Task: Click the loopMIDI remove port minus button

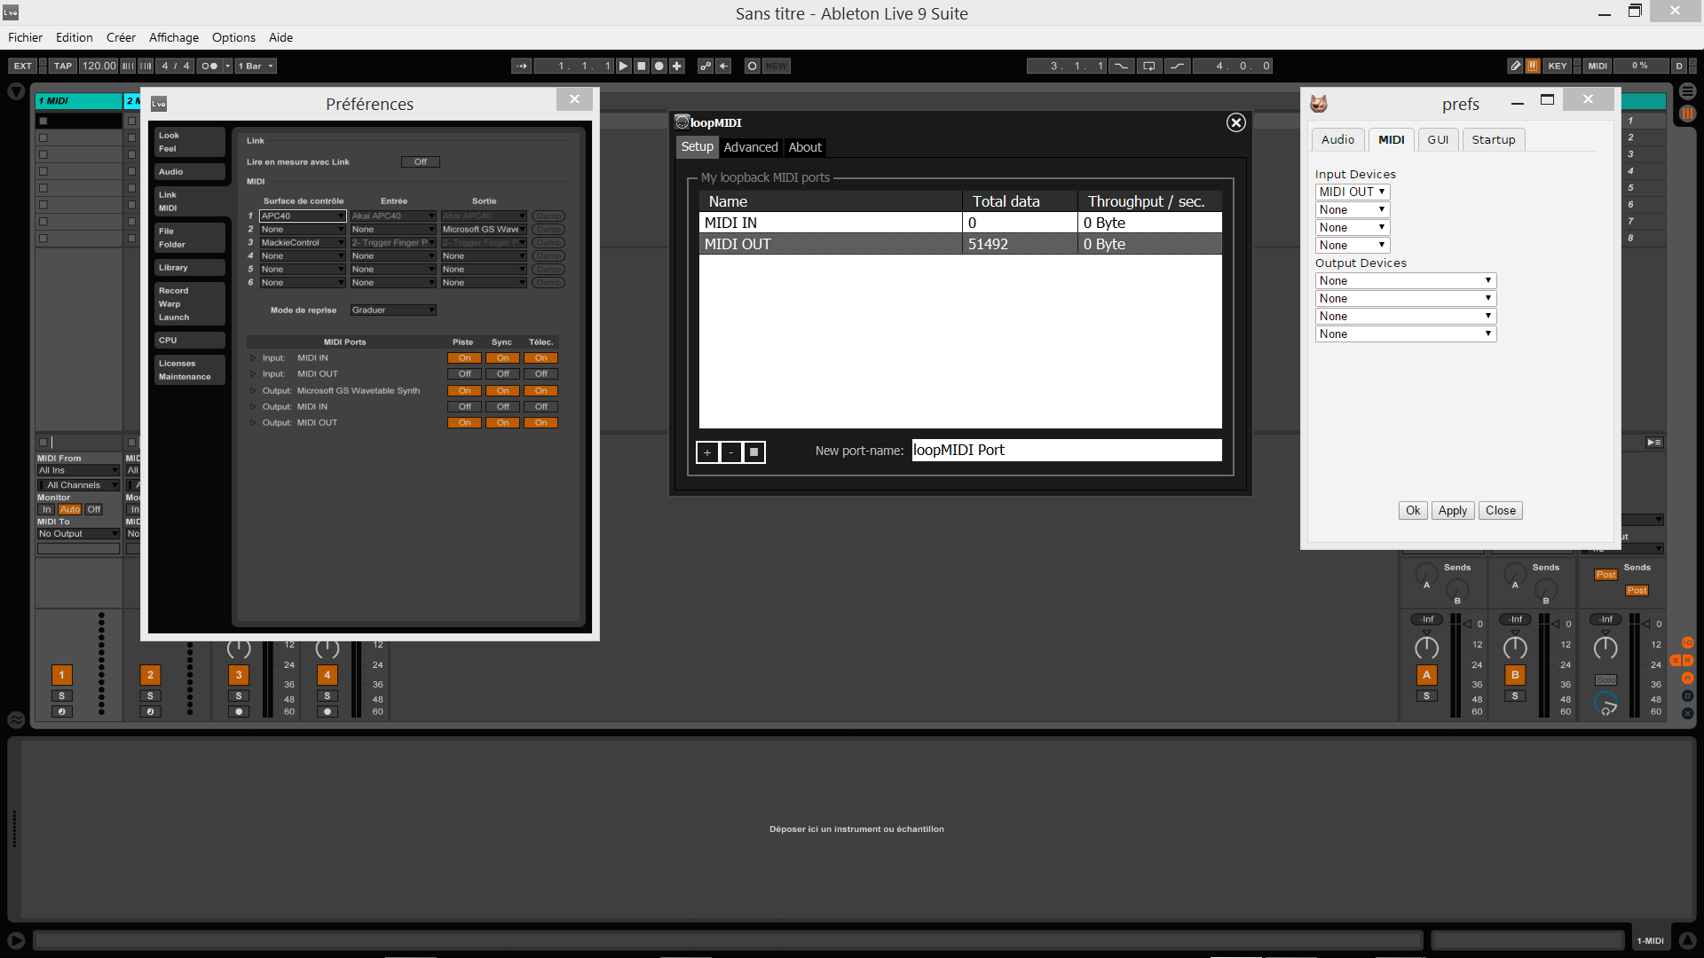Action: click(x=730, y=452)
